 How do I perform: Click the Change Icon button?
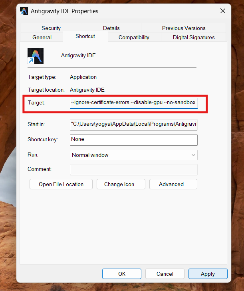pos(121,184)
